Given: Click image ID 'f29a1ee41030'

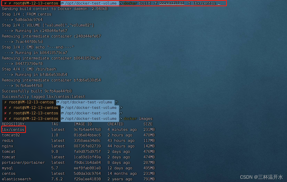Looking at the screenshot, I should (87, 179).
